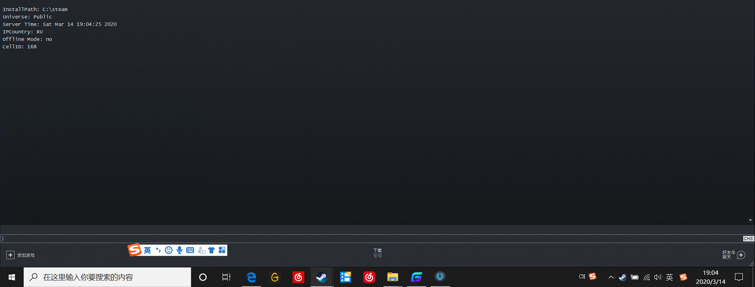755x287 pixels.
Task: Click the 添加游戏 Add Game text
Action: 26,255
